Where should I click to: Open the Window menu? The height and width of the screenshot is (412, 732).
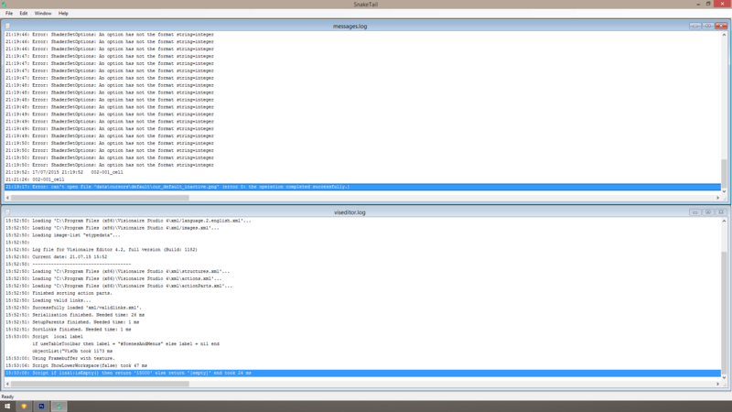tap(43, 14)
